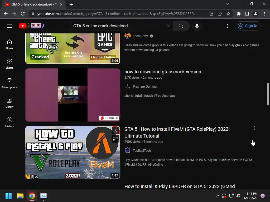Open the taskbar monitor app icon

tap(44, 196)
